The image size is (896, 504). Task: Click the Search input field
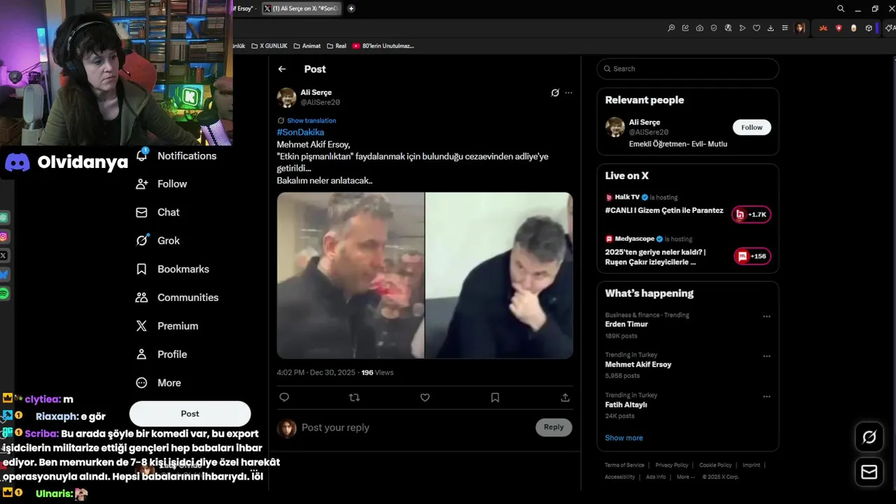[x=688, y=69]
